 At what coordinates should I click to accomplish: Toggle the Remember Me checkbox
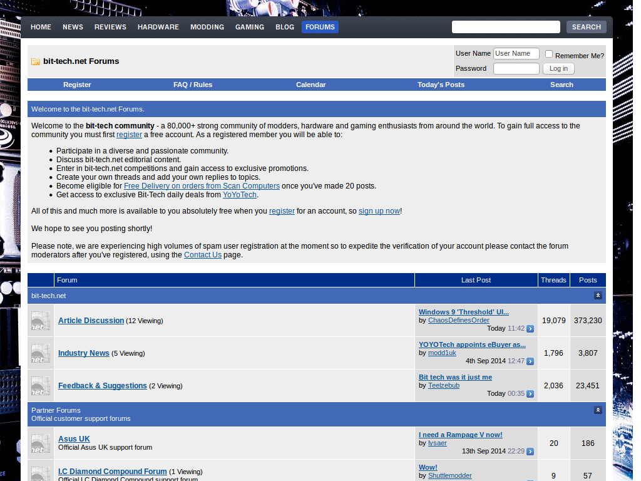pyautogui.click(x=549, y=54)
